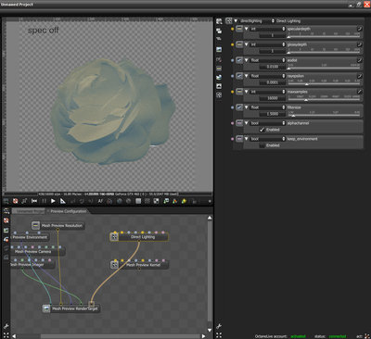The width and height of the screenshot is (371, 339).
Task: Click the restart render (skip-to-start) icon
Action: click(x=34, y=201)
